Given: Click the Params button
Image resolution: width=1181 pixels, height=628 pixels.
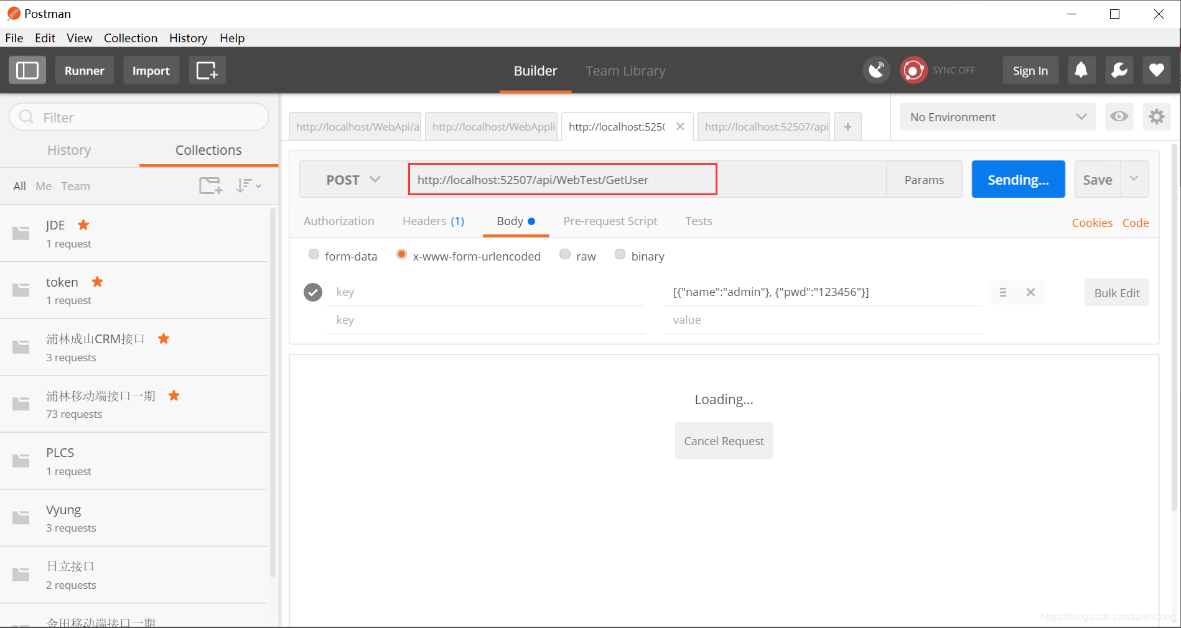Looking at the screenshot, I should (924, 180).
